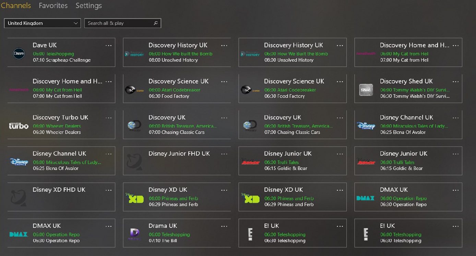Click the Dave UK channel logo
476x256 pixels.
click(19, 53)
